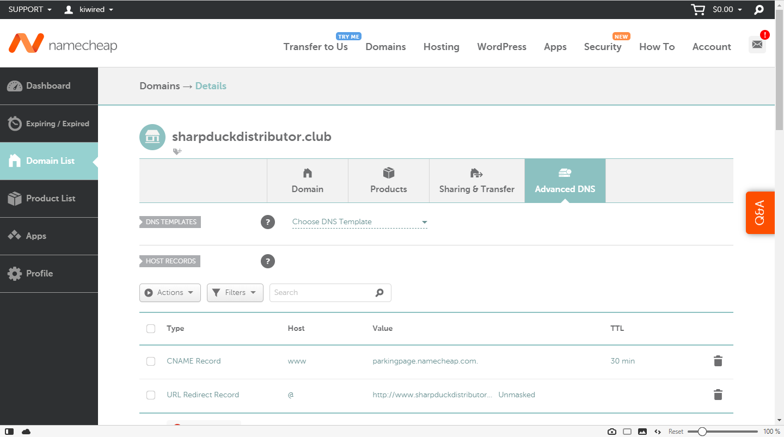Open the Security menu
Screen dimensions: 784x437
[603, 47]
